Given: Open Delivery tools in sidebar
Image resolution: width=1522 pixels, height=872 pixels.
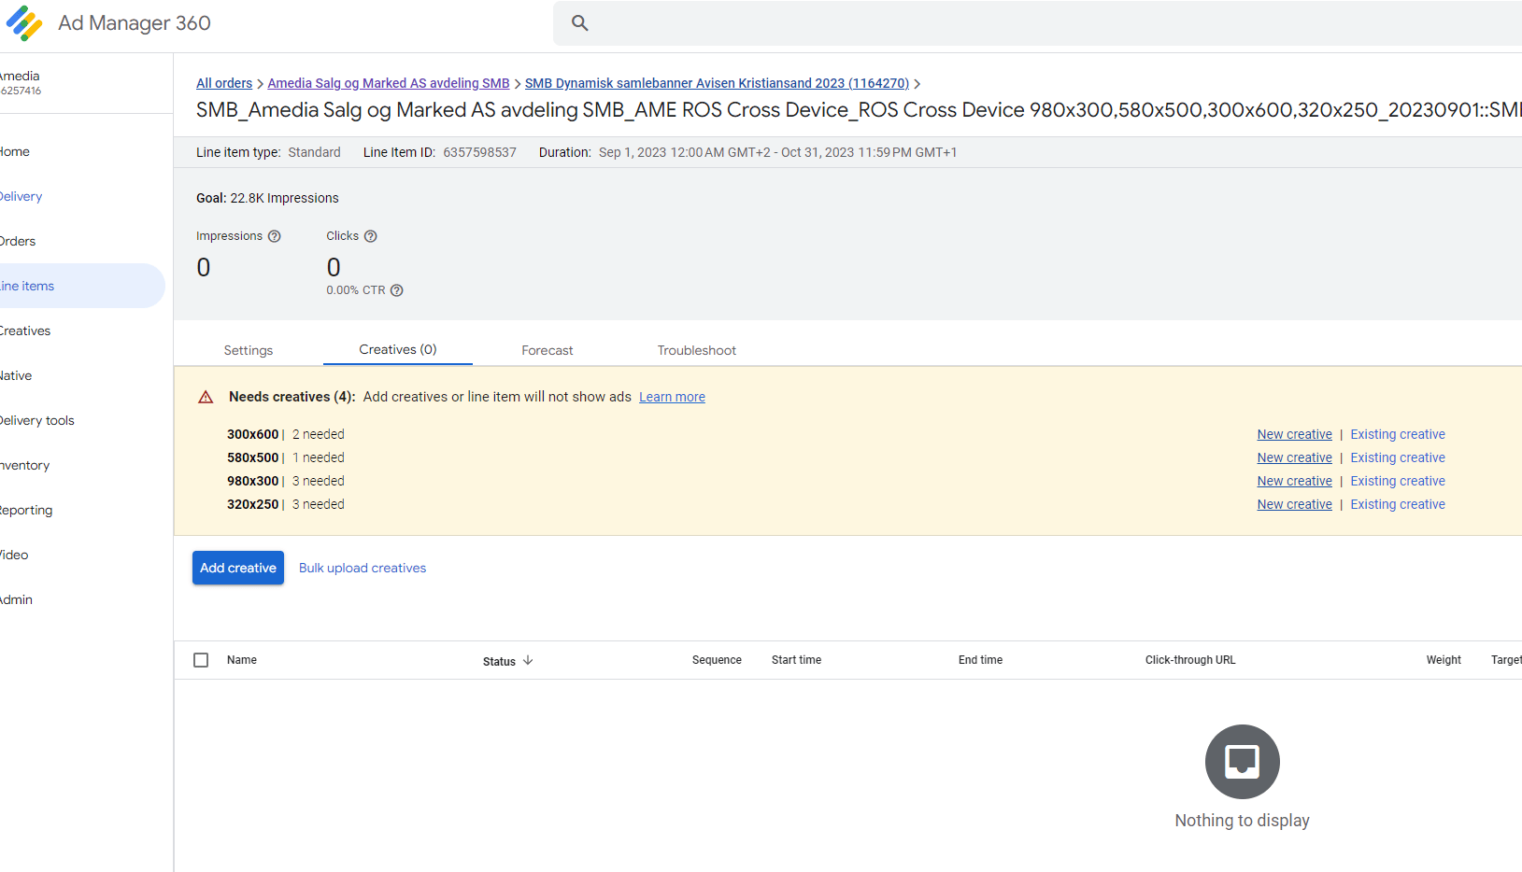Looking at the screenshot, I should point(37,420).
